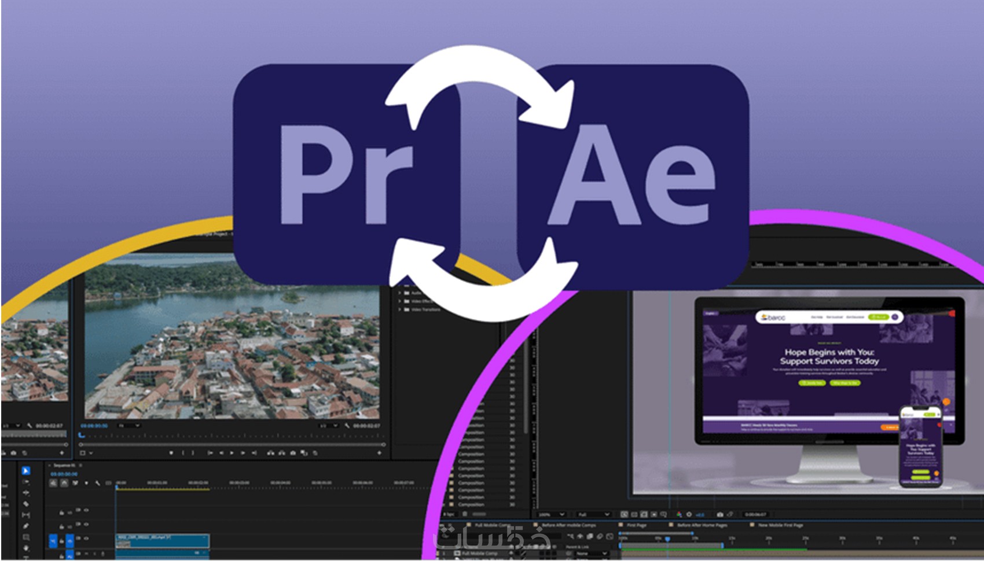Open Source monitor resolution dropdown

12,426
